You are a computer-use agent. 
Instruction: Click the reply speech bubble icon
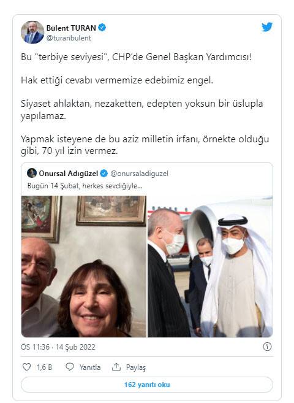click(x=70, y=367)
